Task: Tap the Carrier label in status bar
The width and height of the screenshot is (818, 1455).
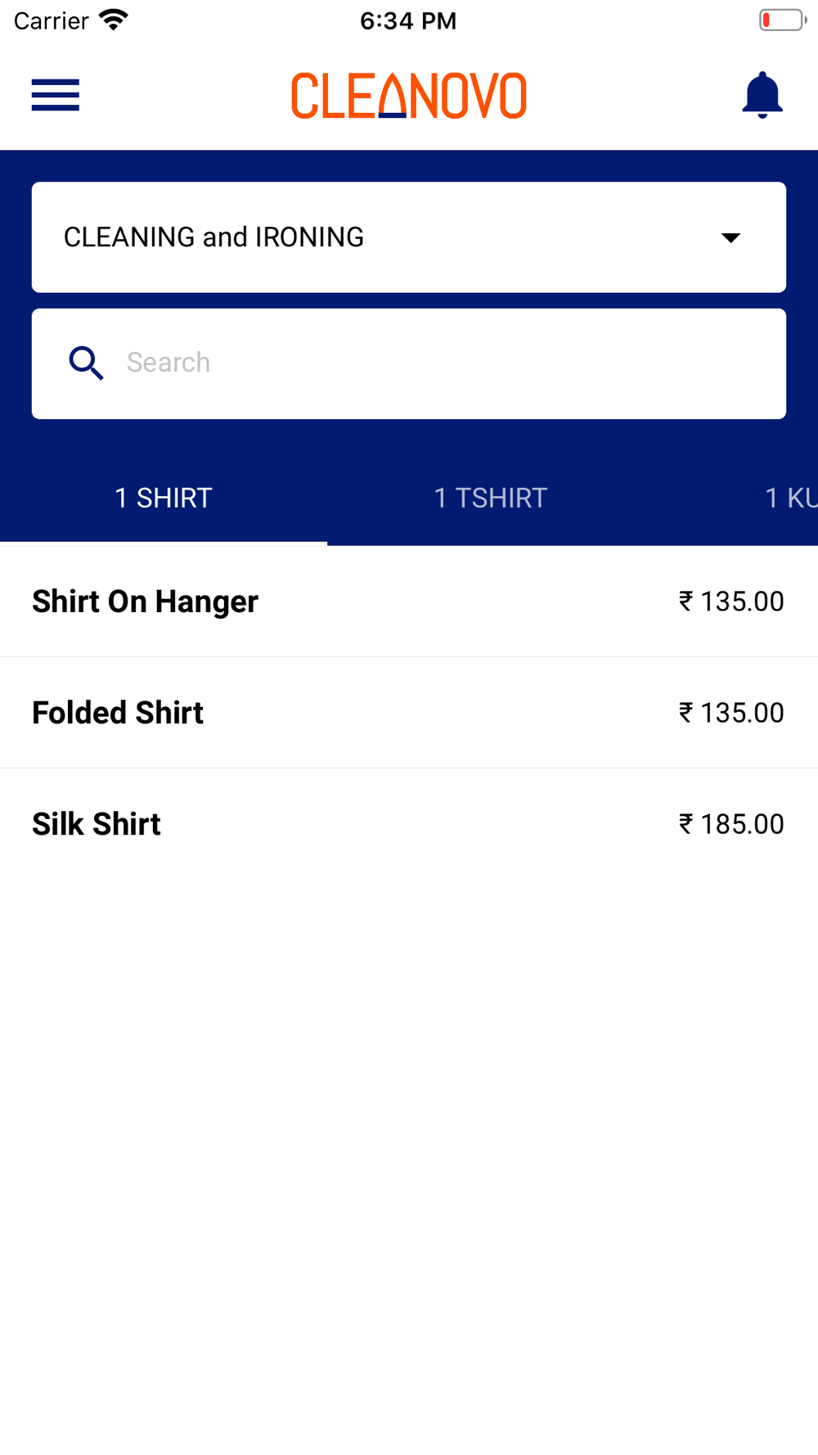Action: tap(51, 20)
